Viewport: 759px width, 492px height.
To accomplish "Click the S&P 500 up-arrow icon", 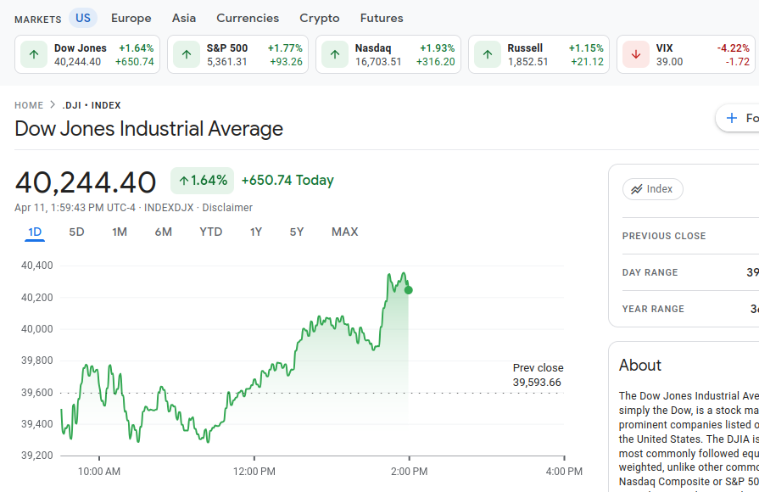I will [x=187, y=54].
